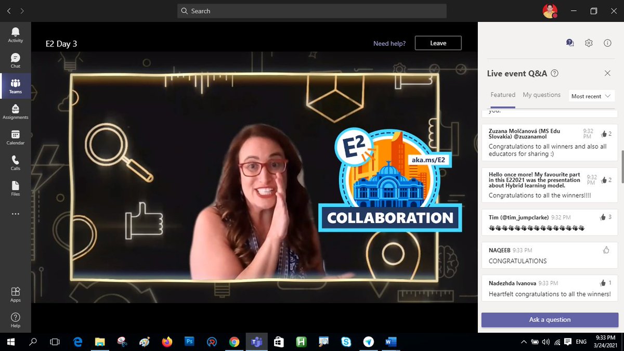The height and width of the screenshot is (351, 624).
Task: Switch to the Featured tab
Action: click(503, 95)
